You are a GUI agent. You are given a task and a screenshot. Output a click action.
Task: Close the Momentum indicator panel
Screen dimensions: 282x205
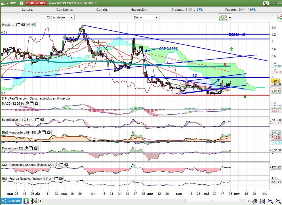(36, 148)
